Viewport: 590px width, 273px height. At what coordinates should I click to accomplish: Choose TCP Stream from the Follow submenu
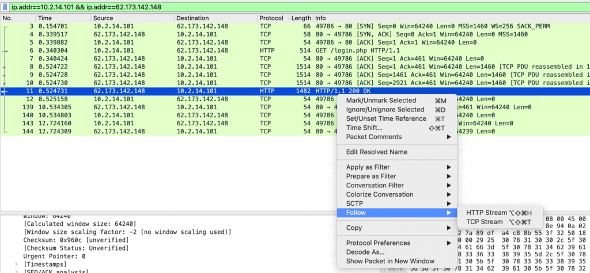click(x=484, y=222)
